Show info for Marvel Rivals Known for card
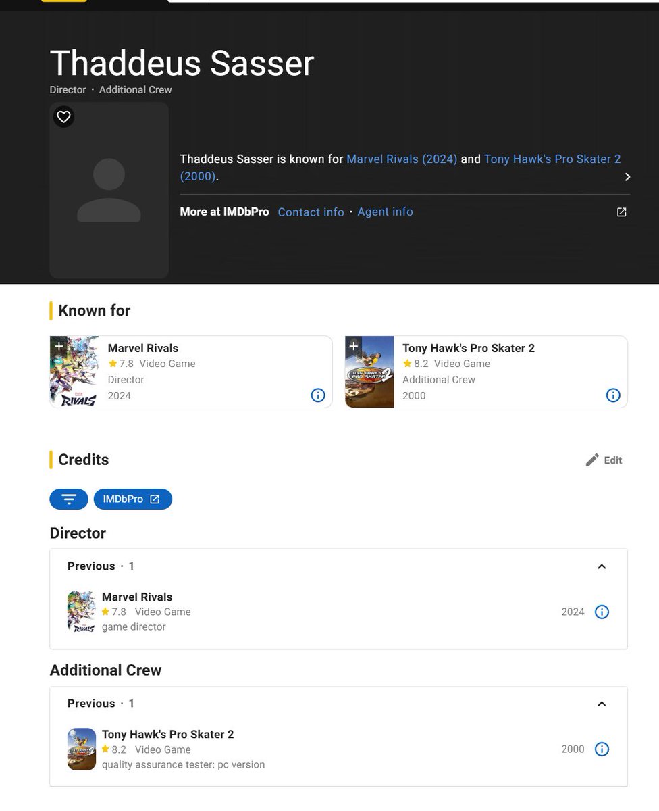Screen dimensions: 659x811 tap(318, 395)
